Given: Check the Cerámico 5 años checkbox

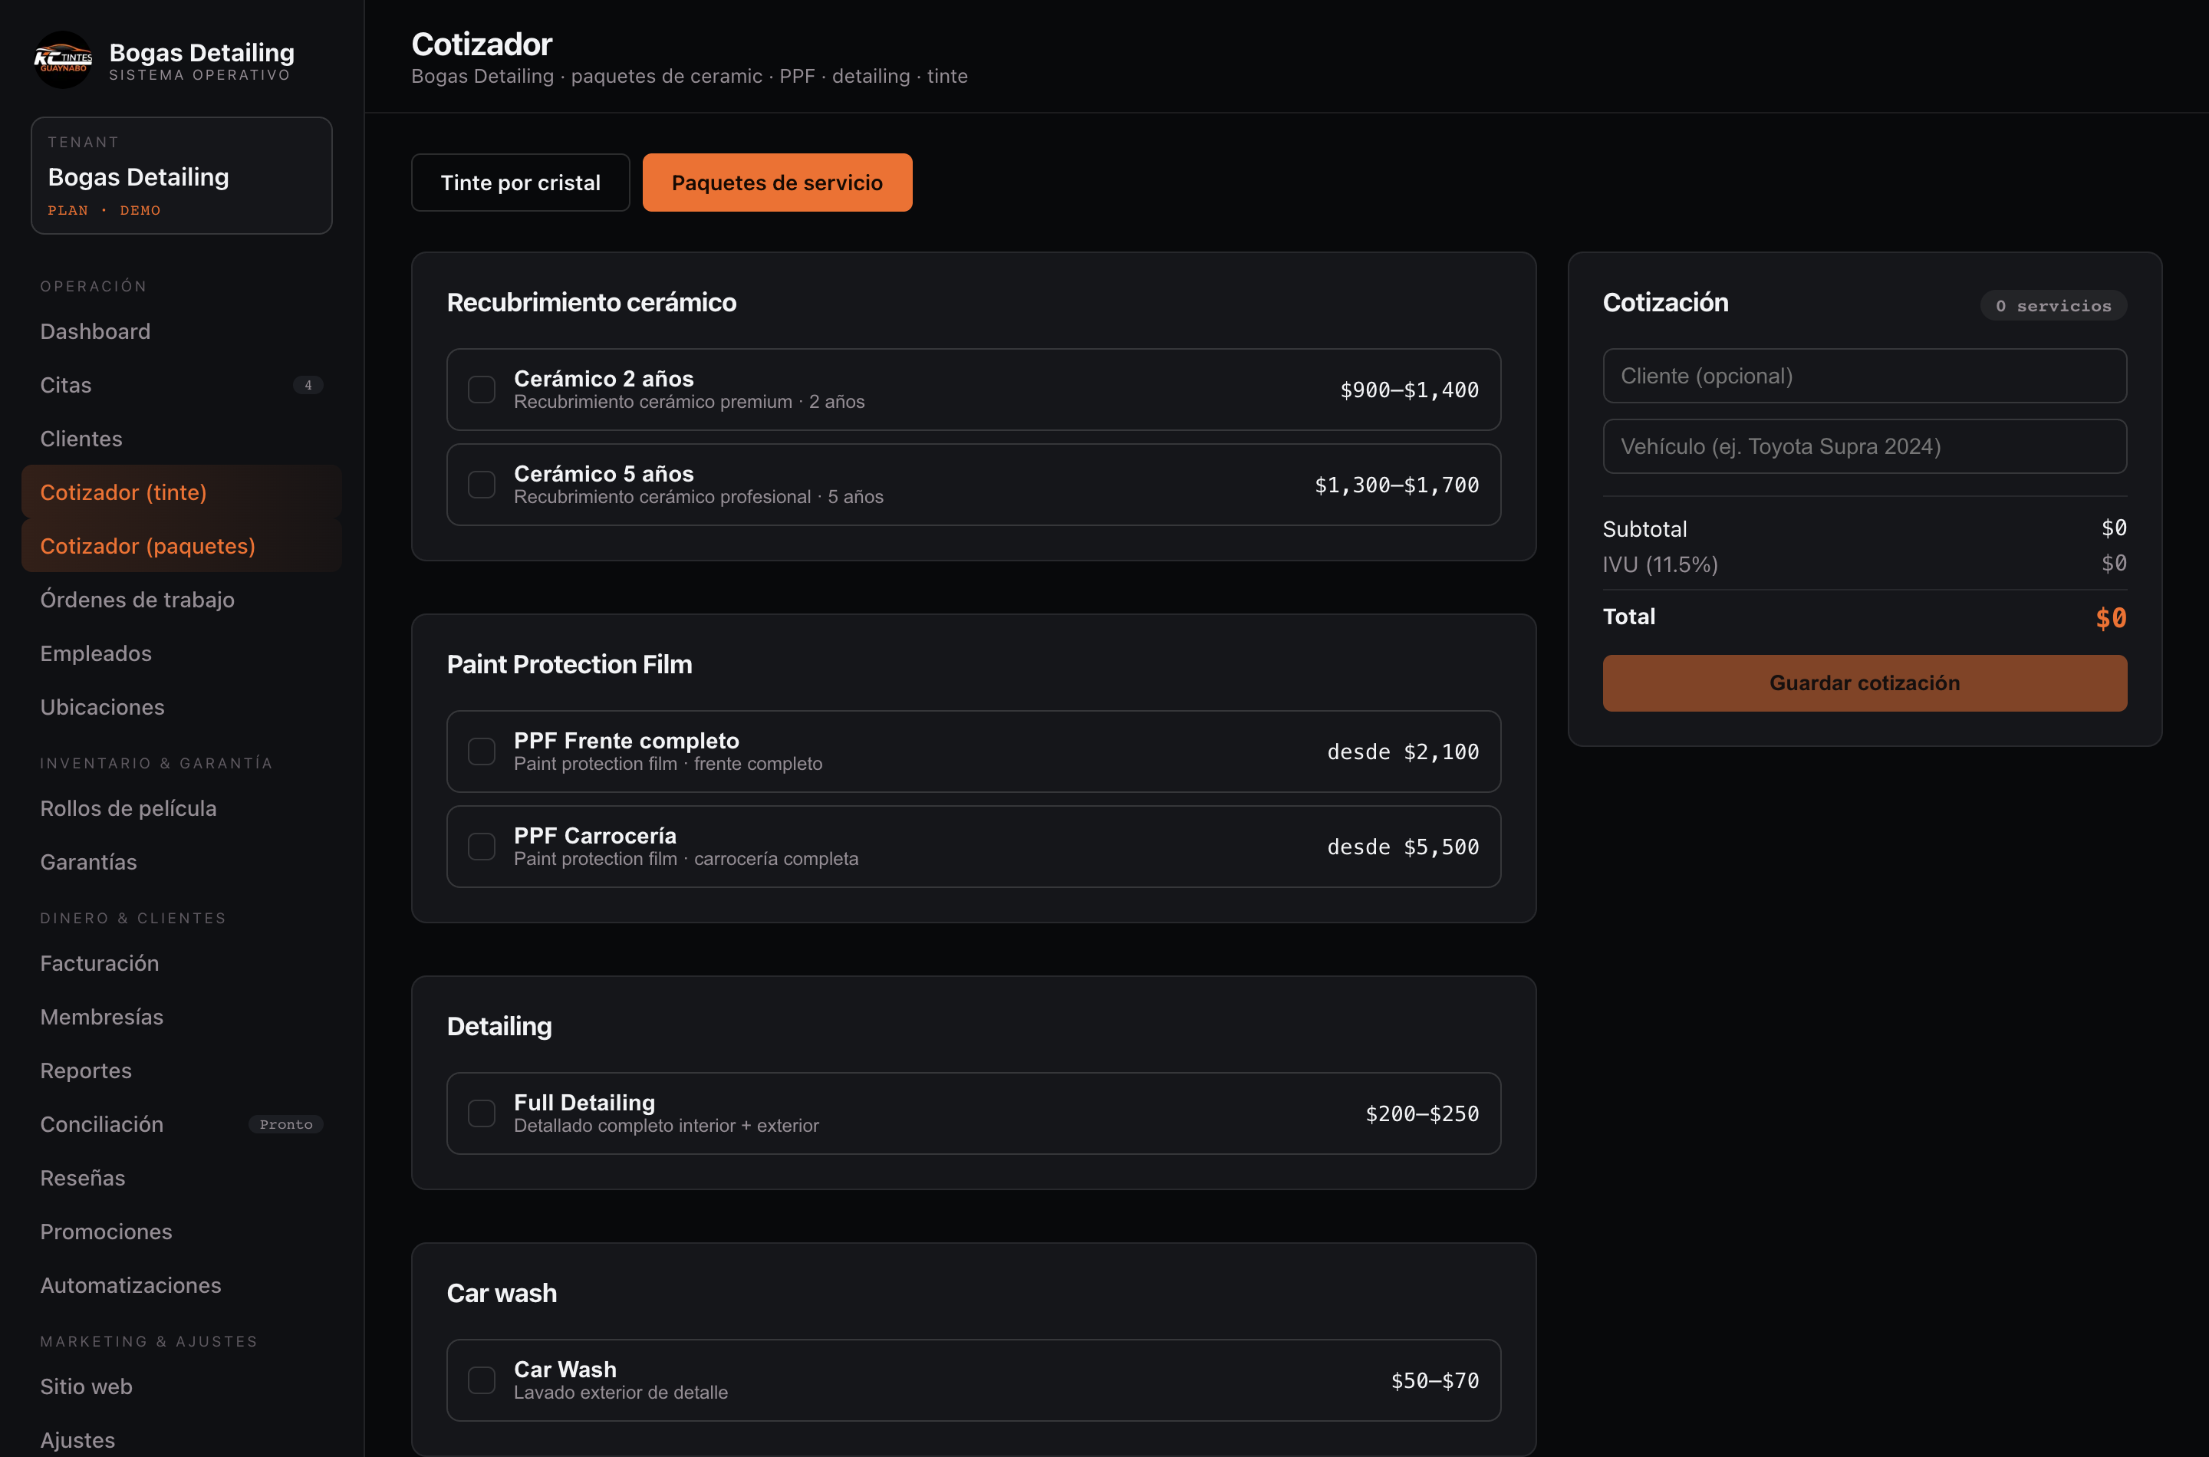Looking at the screenshot, I should pos(482,484).
